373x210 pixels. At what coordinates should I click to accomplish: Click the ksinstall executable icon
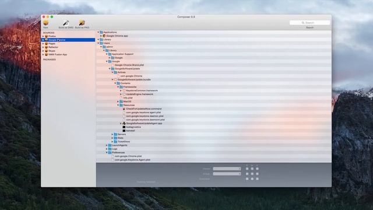tap(124, 131)
